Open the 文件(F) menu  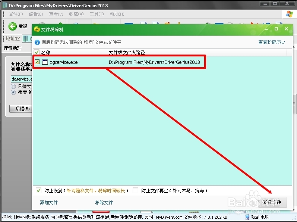point(16,14)
